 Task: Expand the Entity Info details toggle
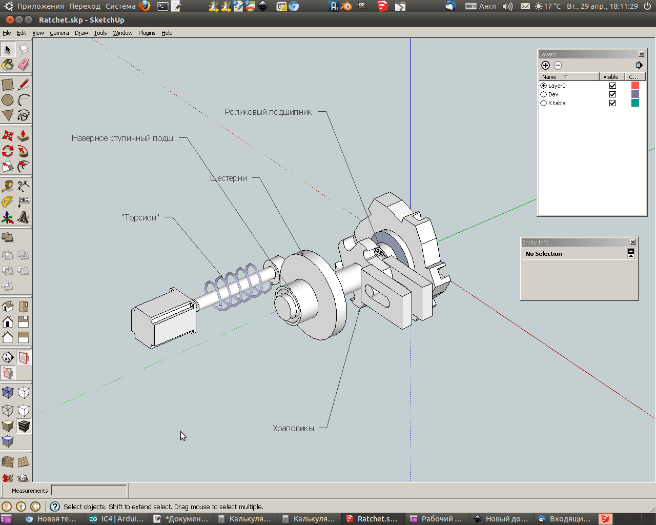[x=631, y=253]
